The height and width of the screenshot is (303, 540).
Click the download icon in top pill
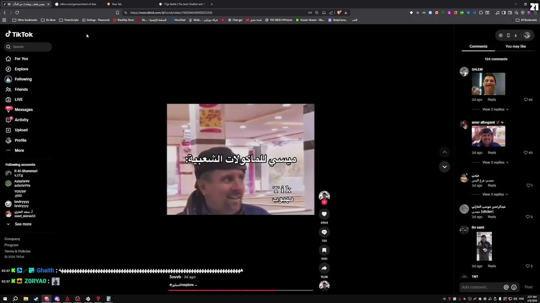point(516,35)
